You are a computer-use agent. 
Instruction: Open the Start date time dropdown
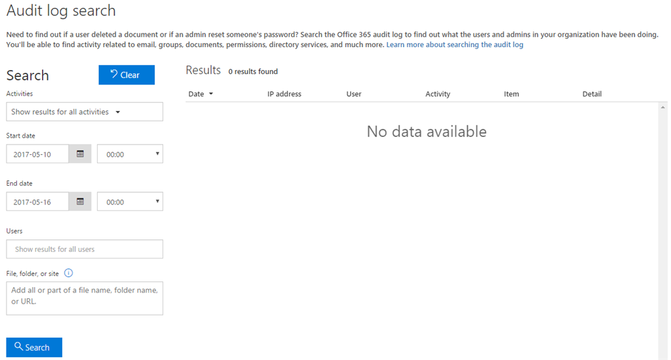130,154
